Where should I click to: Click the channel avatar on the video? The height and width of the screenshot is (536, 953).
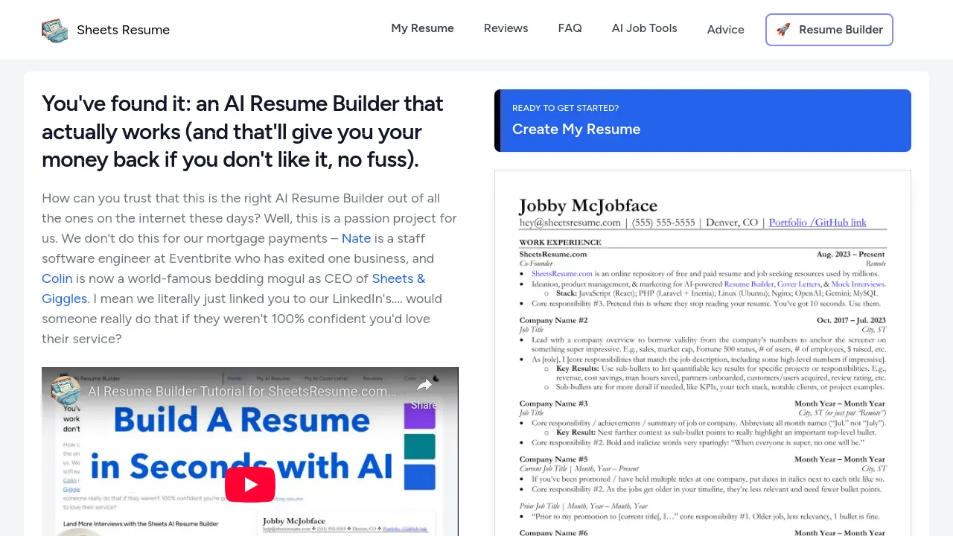pyautogui.click(x=66, y=391)
